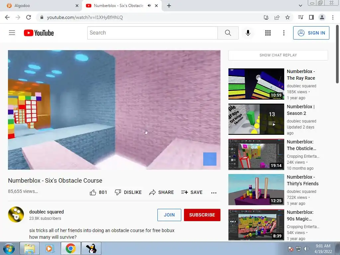Dislike the video
The image size is (340, 255).
[x=128, y=192]
